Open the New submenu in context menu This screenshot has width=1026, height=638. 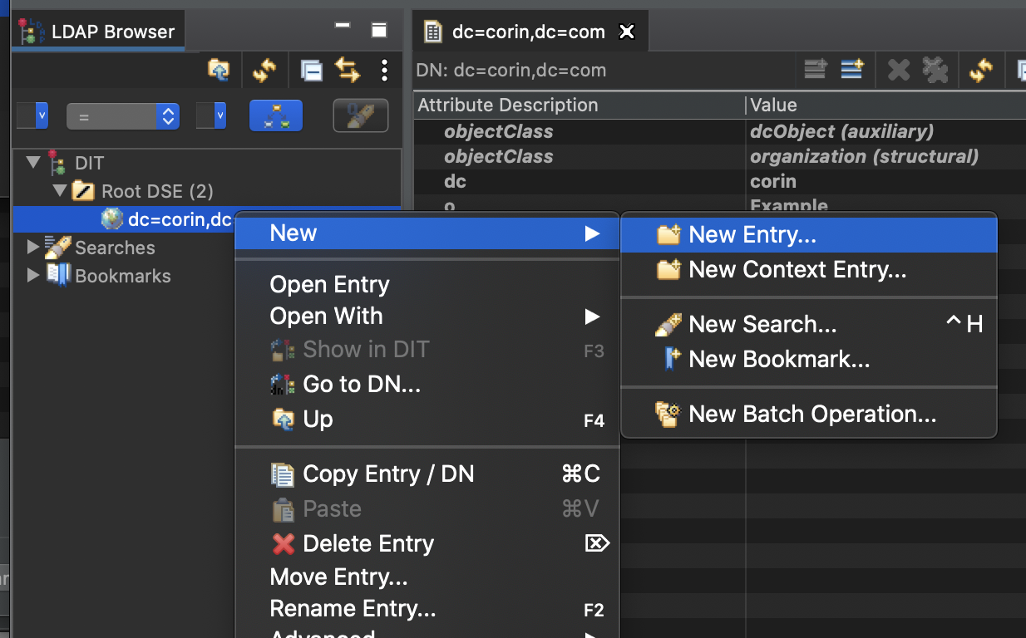(x=427, y=233)
